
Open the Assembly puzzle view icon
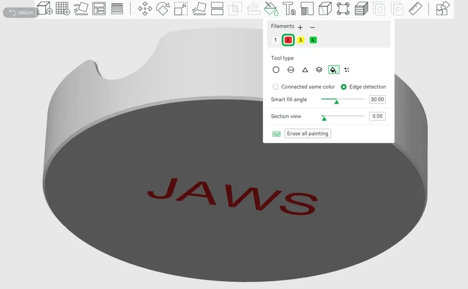(443, 8)
